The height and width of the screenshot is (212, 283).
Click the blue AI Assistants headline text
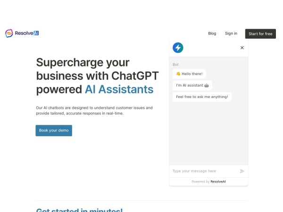[x=119, y=90]
